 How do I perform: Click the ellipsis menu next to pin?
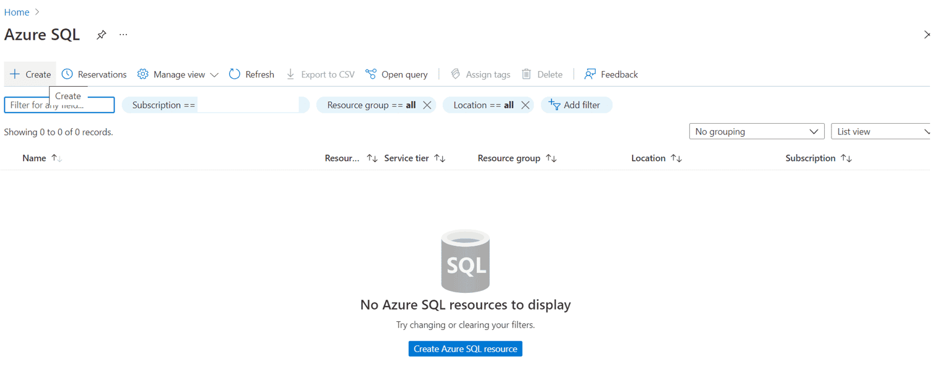click(123, 35)
